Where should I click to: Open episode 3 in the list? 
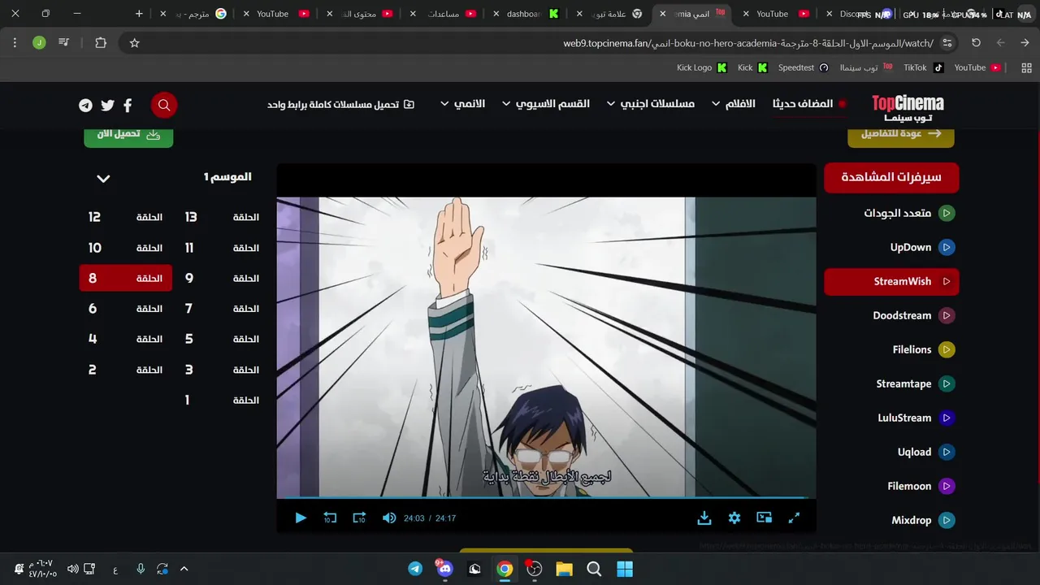click(221, 370)
